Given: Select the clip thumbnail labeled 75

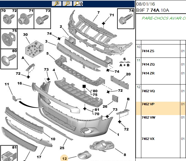Looking at the screenshot, I should tap(9, 39).
